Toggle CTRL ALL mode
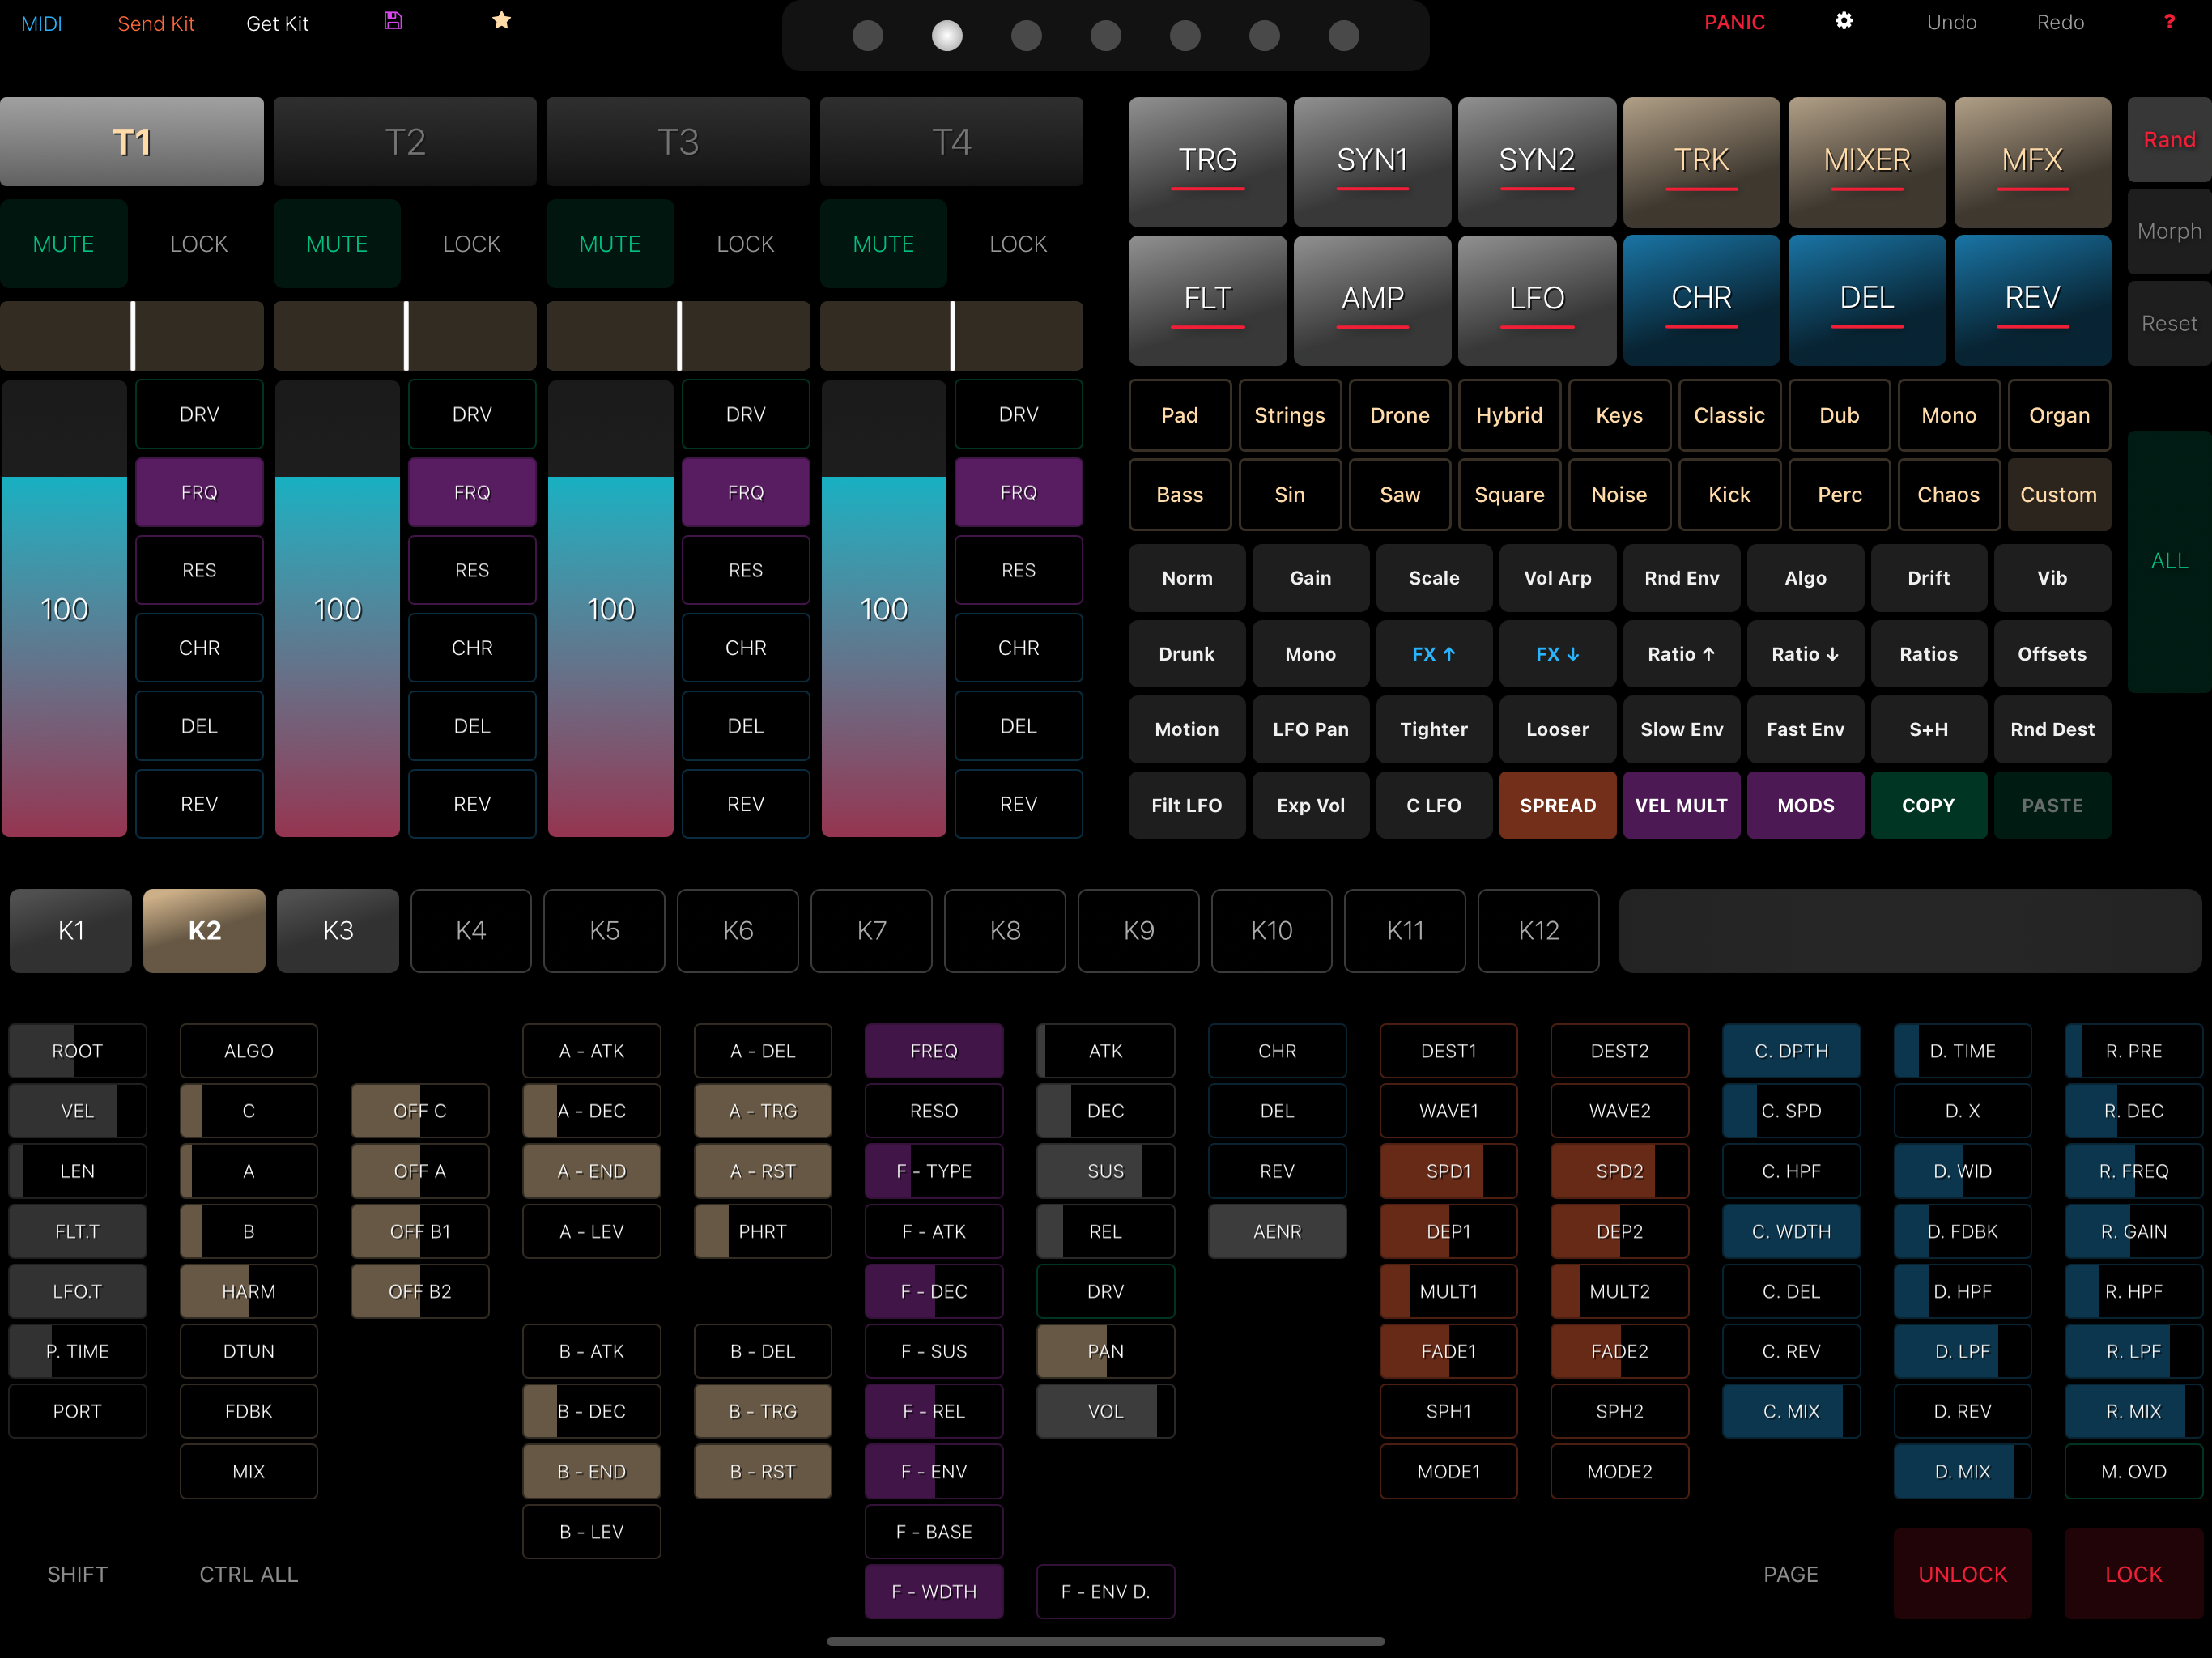The width and height of the screenshot is (2212, 1658). click(x=248, y=1574)
